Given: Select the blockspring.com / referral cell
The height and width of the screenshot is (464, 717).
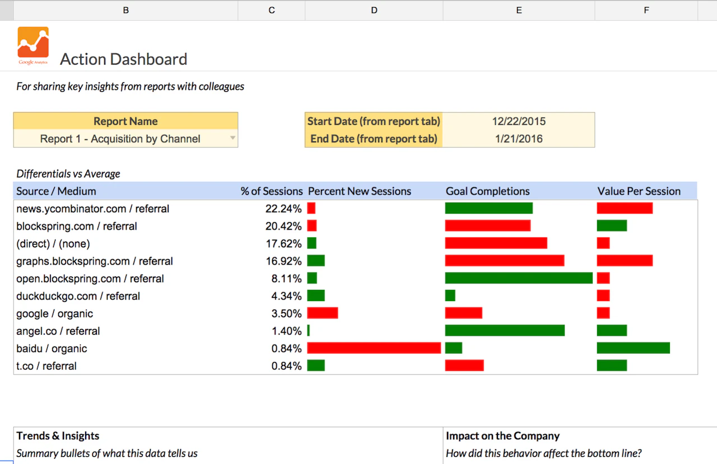Looking at the screenshot, I should pos(125,226).
